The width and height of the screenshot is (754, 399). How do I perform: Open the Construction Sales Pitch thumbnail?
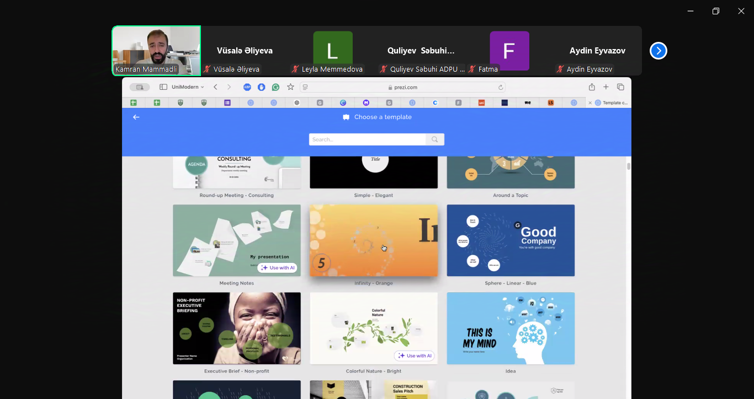pyautogui.click(x=374, y=390)
